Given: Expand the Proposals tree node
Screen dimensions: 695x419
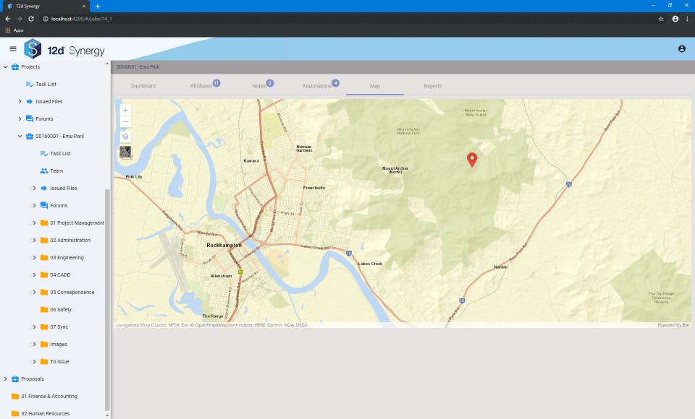Looking at the screenshot, I should [5, 379].
